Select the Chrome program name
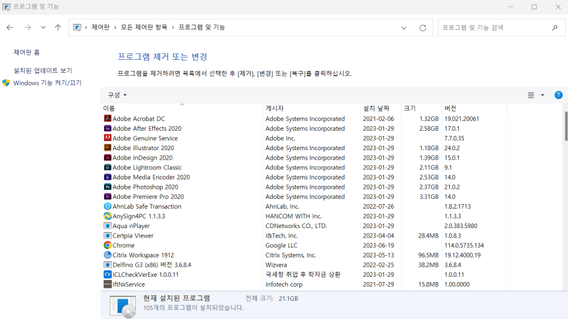Screen dimensions: 568x319 (x=123, y=245)
